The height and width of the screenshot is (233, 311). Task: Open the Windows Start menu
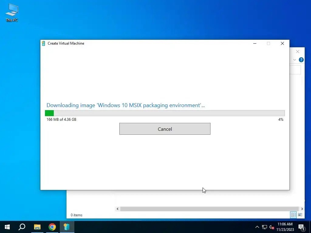tap(7, 227)
